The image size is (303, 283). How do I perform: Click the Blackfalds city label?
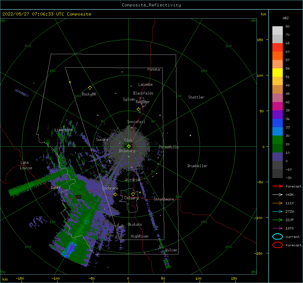(x=143, y=93)
